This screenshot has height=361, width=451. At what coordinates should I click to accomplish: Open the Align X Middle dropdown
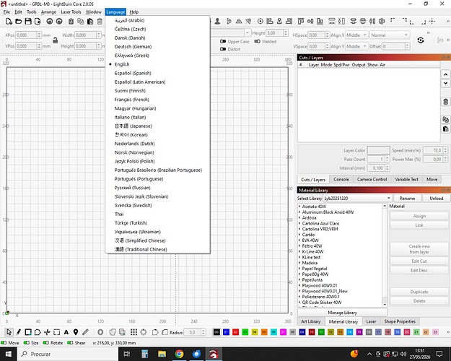(x=356, y=35)
